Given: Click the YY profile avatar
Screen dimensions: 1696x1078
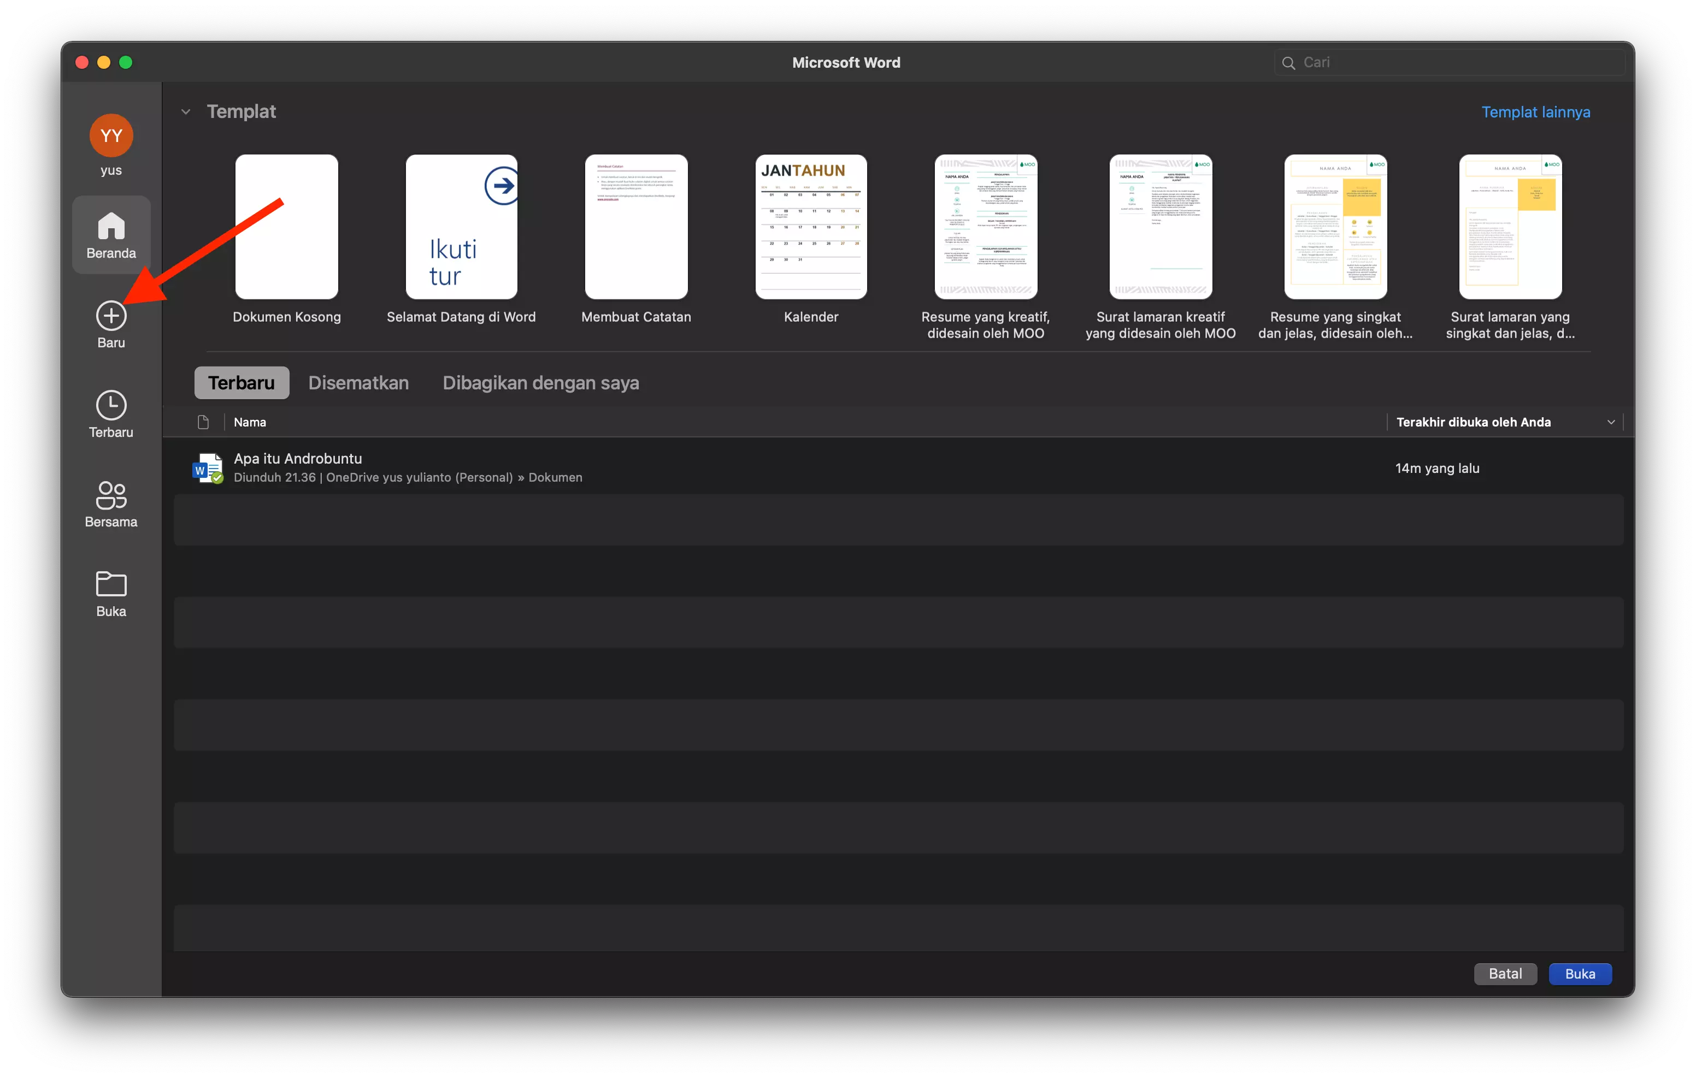Looking at the screenshot, I should click(110, 135).
